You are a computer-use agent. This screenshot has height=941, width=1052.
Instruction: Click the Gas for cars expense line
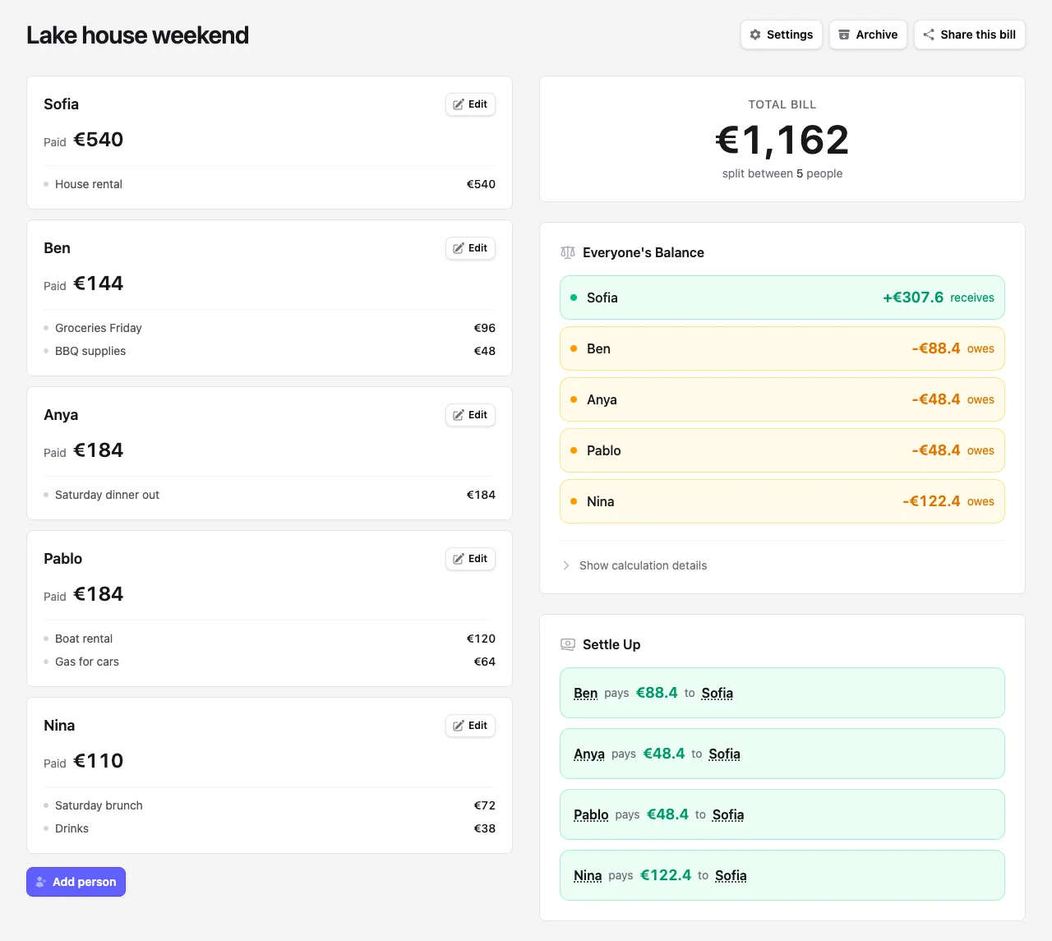pyautogui.click(x=270, y=662)
